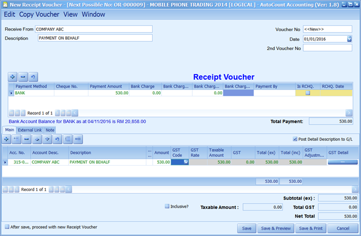Delete detail line using minus icon
Viewport: 361px width, 236px height.
tap(27, 139)
